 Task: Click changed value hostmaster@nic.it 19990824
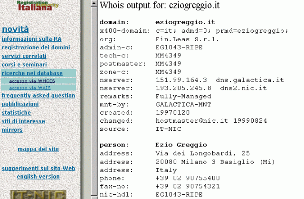coord(211,121)
